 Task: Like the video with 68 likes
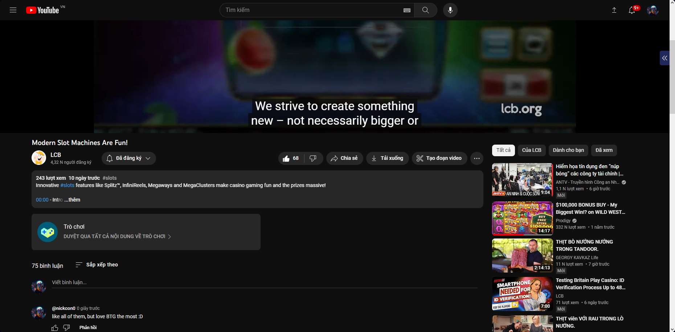point(291,158)
